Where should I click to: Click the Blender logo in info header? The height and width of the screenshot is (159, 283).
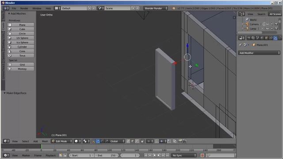click(174, 8)
